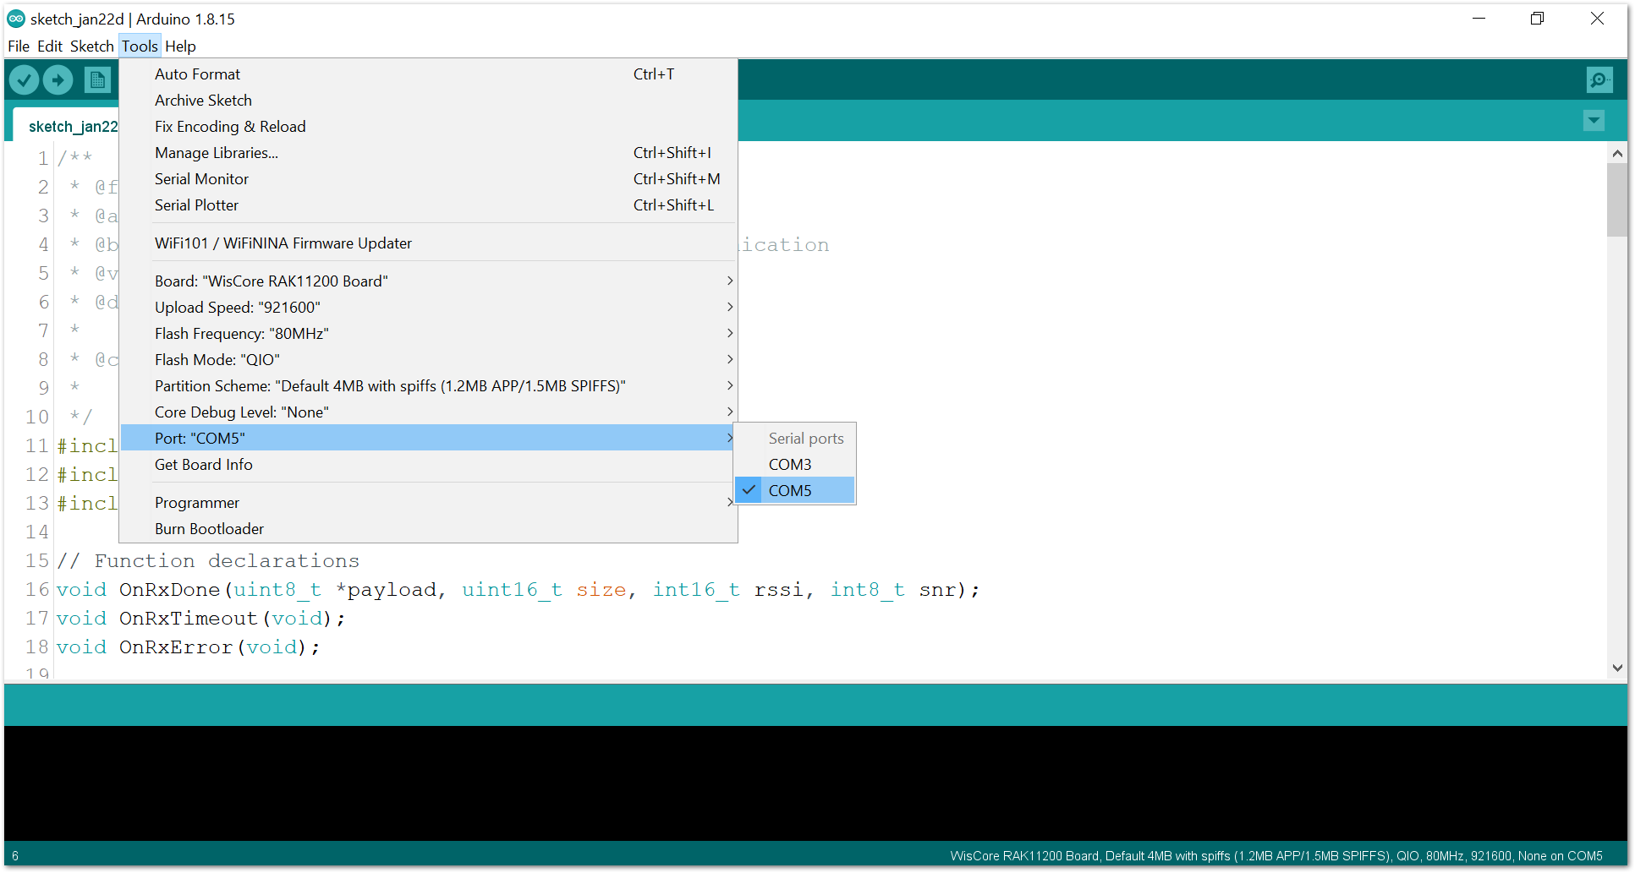Select the checked COM5 serial port
The width and height of the screenshot is (1635, 873).
click(790, 491)
